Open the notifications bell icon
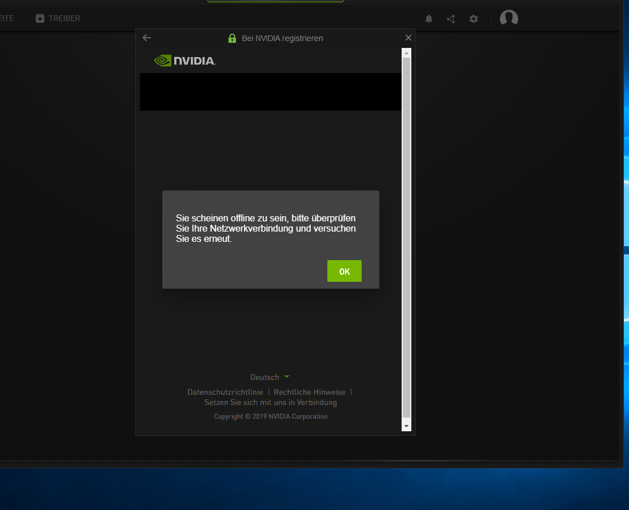629x510 pixels. (429, 19)
